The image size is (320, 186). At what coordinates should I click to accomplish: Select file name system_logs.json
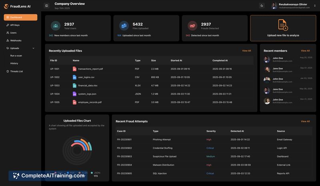click(x=87, y=94)
